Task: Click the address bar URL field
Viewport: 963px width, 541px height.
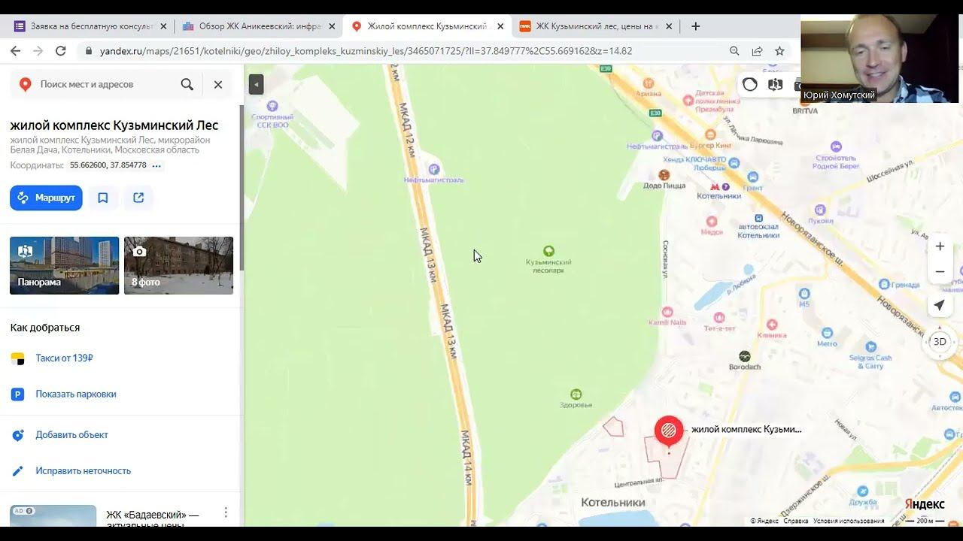Action: click(406, 51)
